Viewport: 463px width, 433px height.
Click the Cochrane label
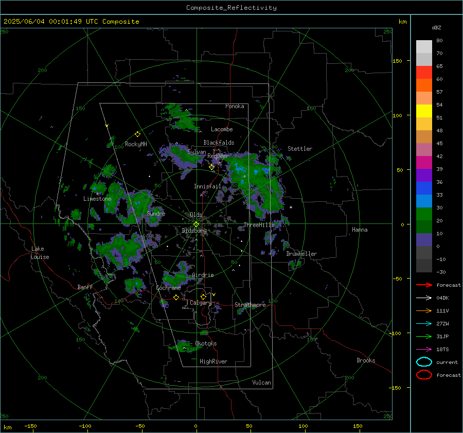point(168,288)
